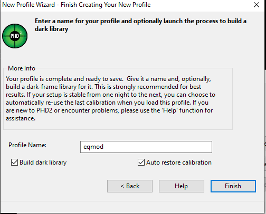
Task: Click the green PHD2 crosshair logo
Action: tap(15, 36)
